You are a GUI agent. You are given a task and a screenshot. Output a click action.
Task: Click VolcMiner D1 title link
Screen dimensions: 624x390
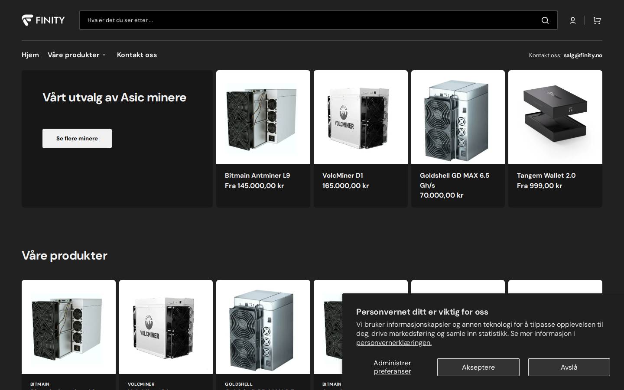[343, 175]
